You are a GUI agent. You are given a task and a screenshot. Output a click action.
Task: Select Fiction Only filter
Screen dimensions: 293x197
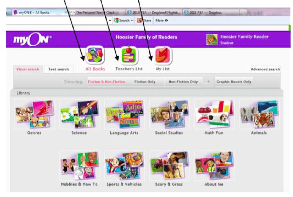click(x=145, y=82)
